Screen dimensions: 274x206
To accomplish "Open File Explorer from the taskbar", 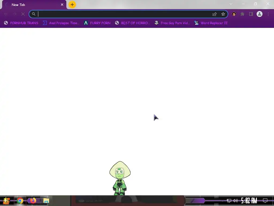I will pos(46,201).
